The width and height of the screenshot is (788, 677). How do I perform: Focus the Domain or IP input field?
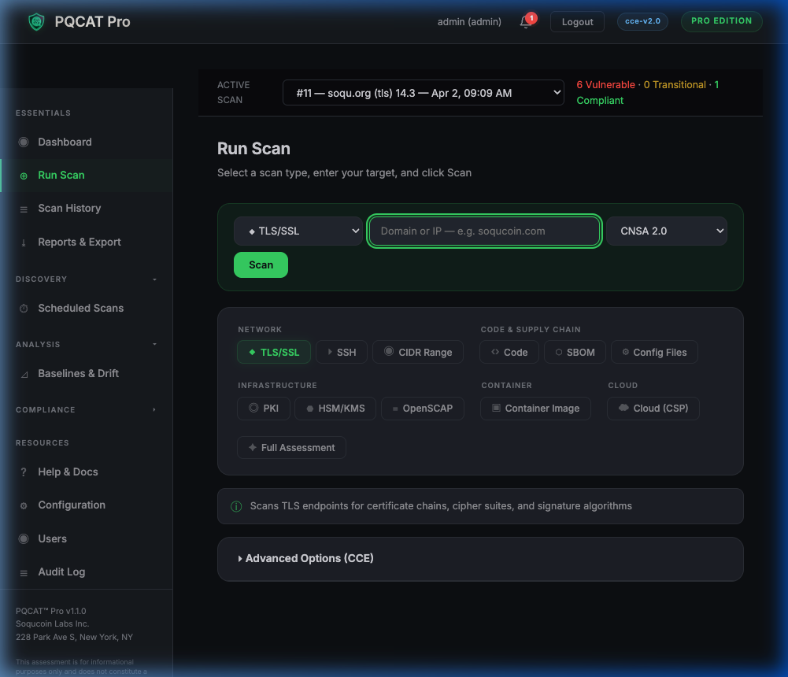[x=483, y=231]
